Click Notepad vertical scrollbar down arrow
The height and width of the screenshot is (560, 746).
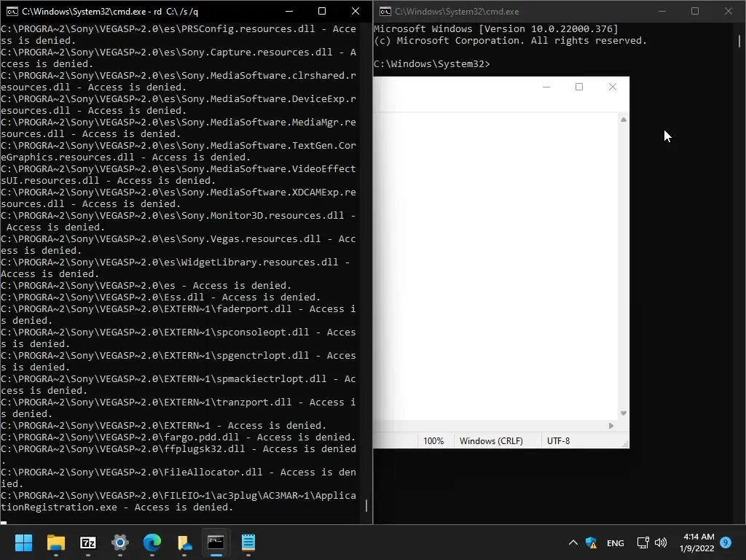624,413
